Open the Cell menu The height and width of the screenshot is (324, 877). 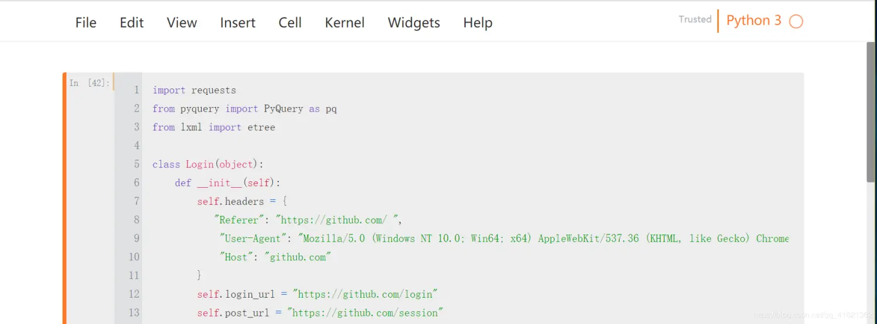[x=290, y=23]
